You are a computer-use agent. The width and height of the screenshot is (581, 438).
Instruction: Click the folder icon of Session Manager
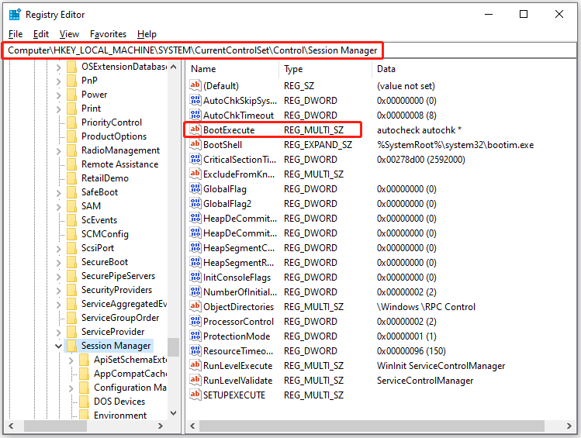[71, 346]
